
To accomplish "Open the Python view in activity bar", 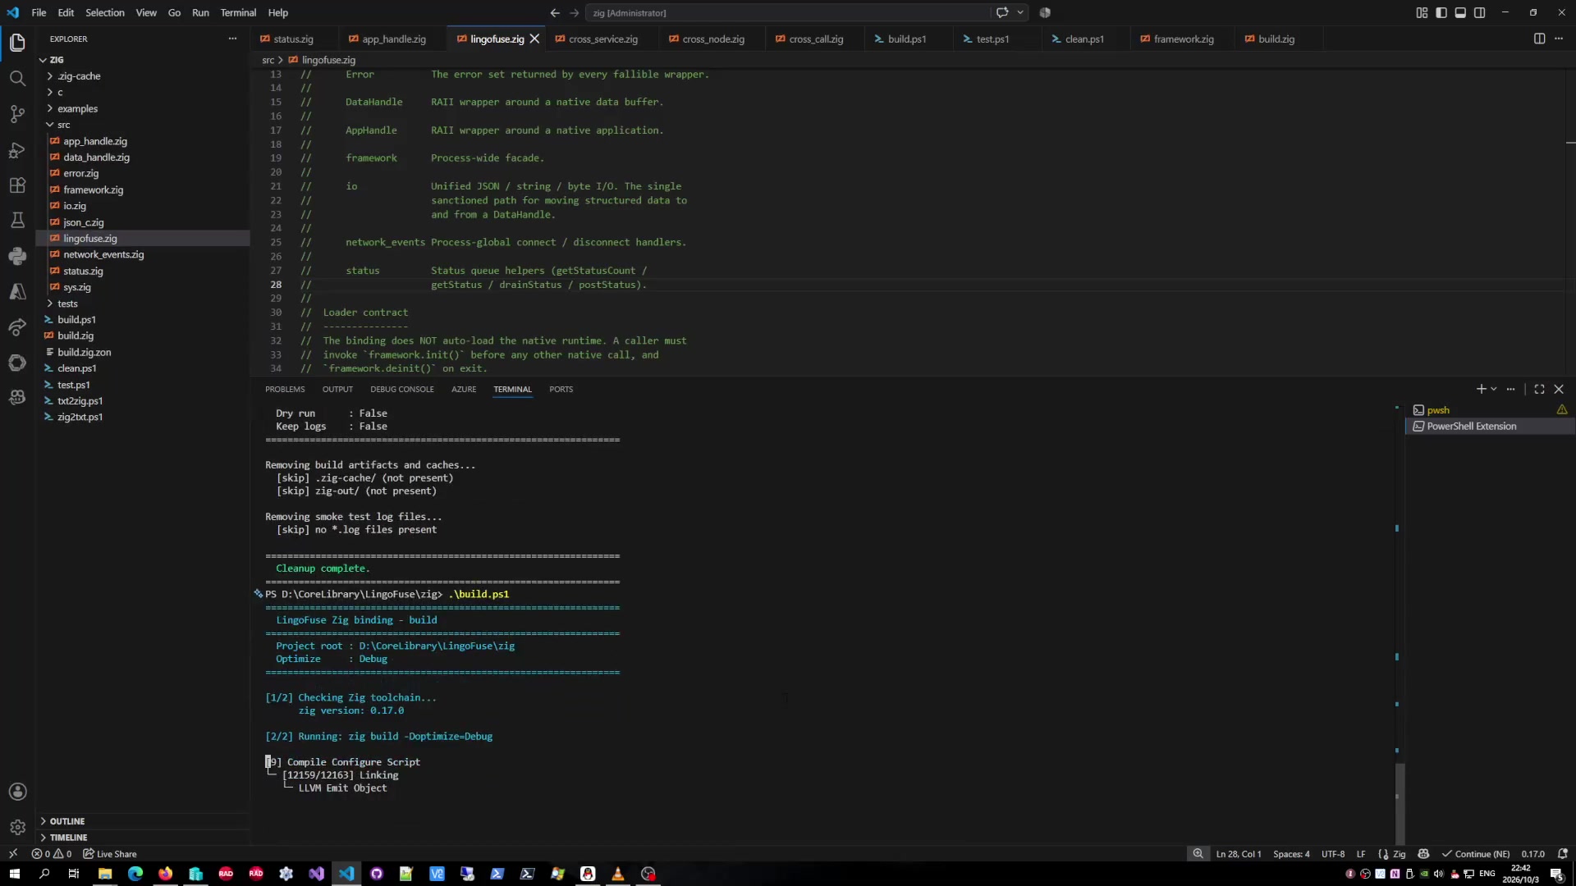I will (x=17, y=256).
